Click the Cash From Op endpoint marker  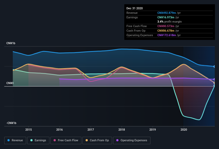(x=214, y=83)
